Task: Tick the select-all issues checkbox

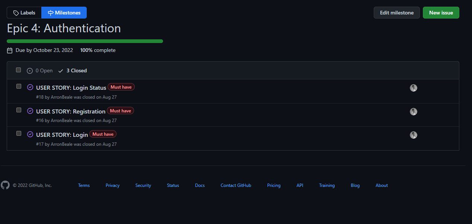Action: tap(18, 70)
